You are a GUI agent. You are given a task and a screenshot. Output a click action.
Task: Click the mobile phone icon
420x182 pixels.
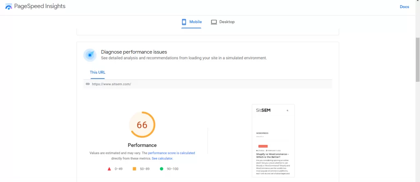pyautogui.click(x=184, y=22)
